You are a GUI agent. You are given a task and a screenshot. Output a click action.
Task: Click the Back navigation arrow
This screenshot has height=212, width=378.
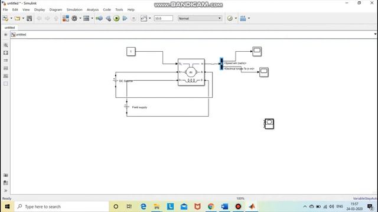point(39,18)
